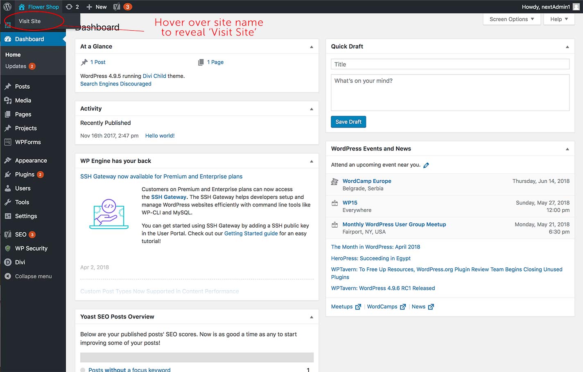
Task: Open the News external link
Action: tap(423, 307)
